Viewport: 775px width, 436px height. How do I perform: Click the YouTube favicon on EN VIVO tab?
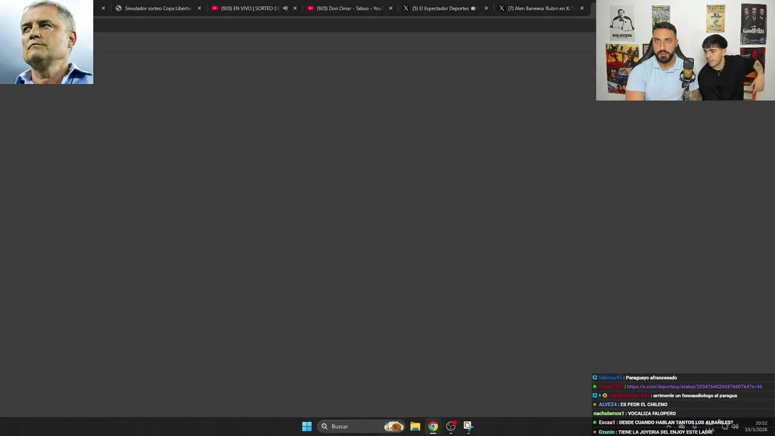215,8
